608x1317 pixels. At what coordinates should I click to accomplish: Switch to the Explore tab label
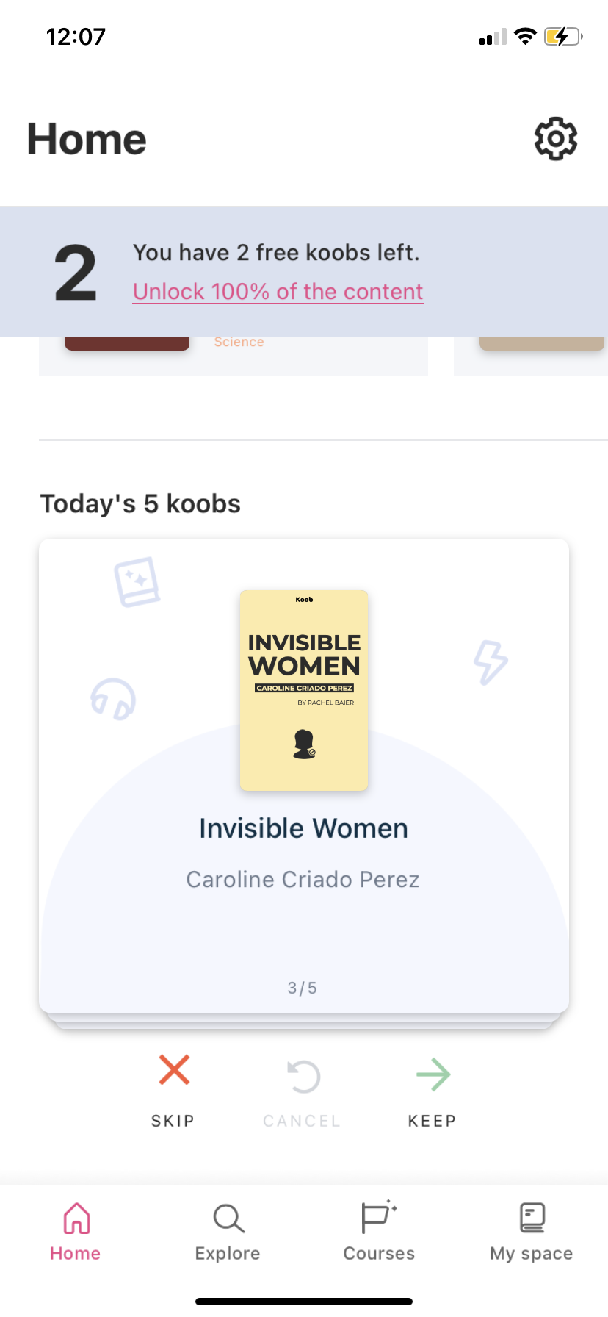(x=228, y=1253)
